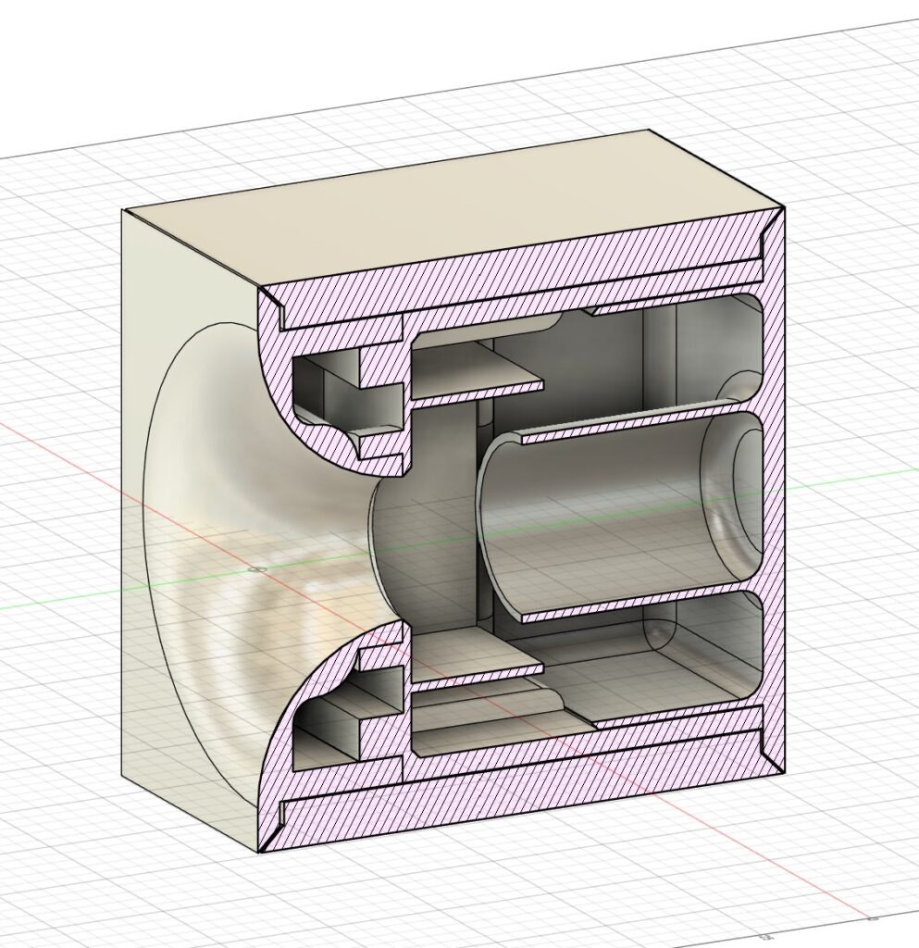Click the hatched top wall cross-section
The height and width of the screenshot is (948, 919).
pos(518,268)
